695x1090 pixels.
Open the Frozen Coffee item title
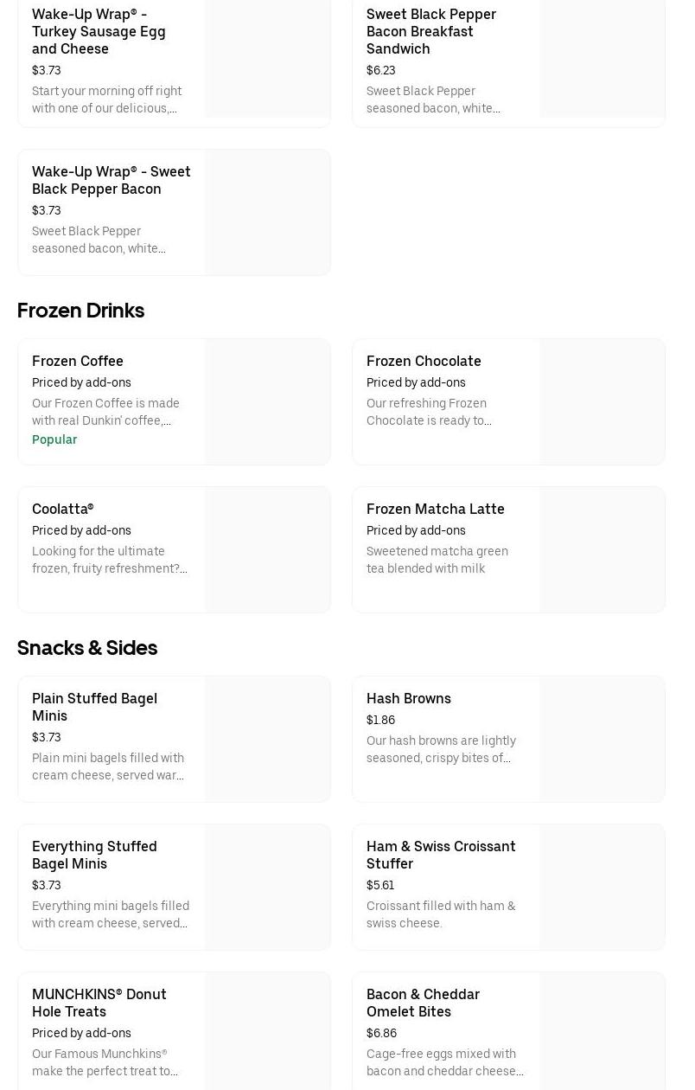click(78, 361)
